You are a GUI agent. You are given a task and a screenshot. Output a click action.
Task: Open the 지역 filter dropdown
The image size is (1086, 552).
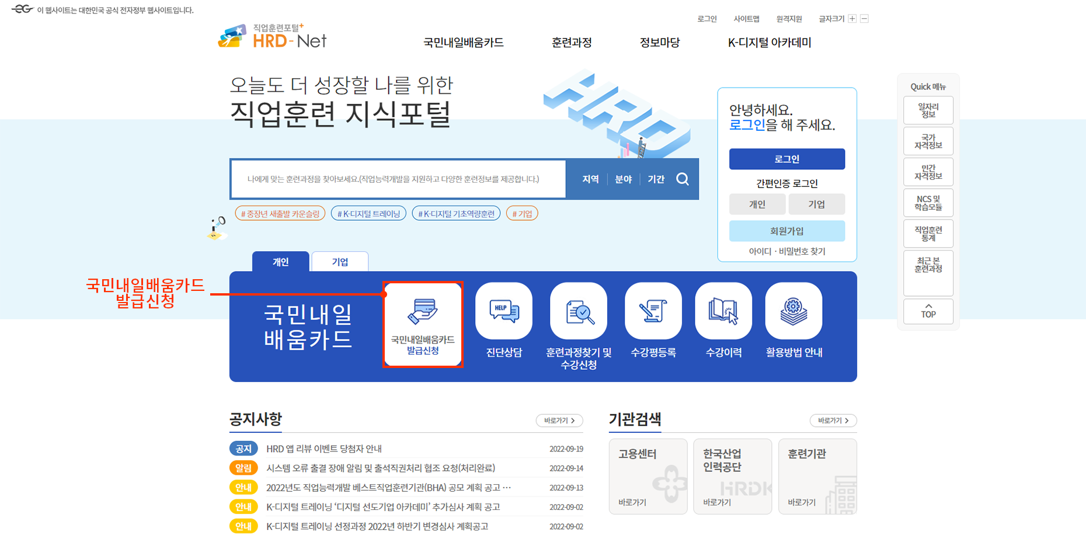click(589, 179)
